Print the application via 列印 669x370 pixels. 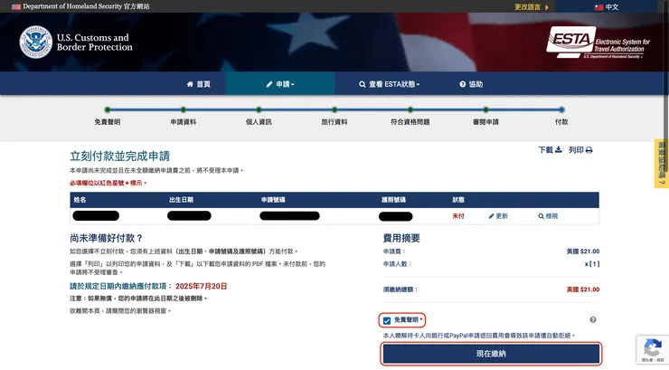580,150
